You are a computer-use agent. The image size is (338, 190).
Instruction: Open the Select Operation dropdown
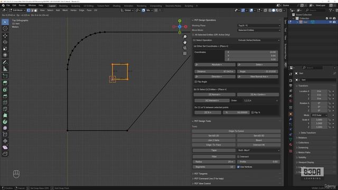click(259, 40)
